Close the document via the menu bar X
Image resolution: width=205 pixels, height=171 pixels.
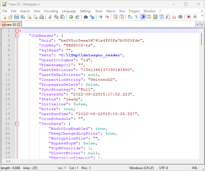click(202, 11)
